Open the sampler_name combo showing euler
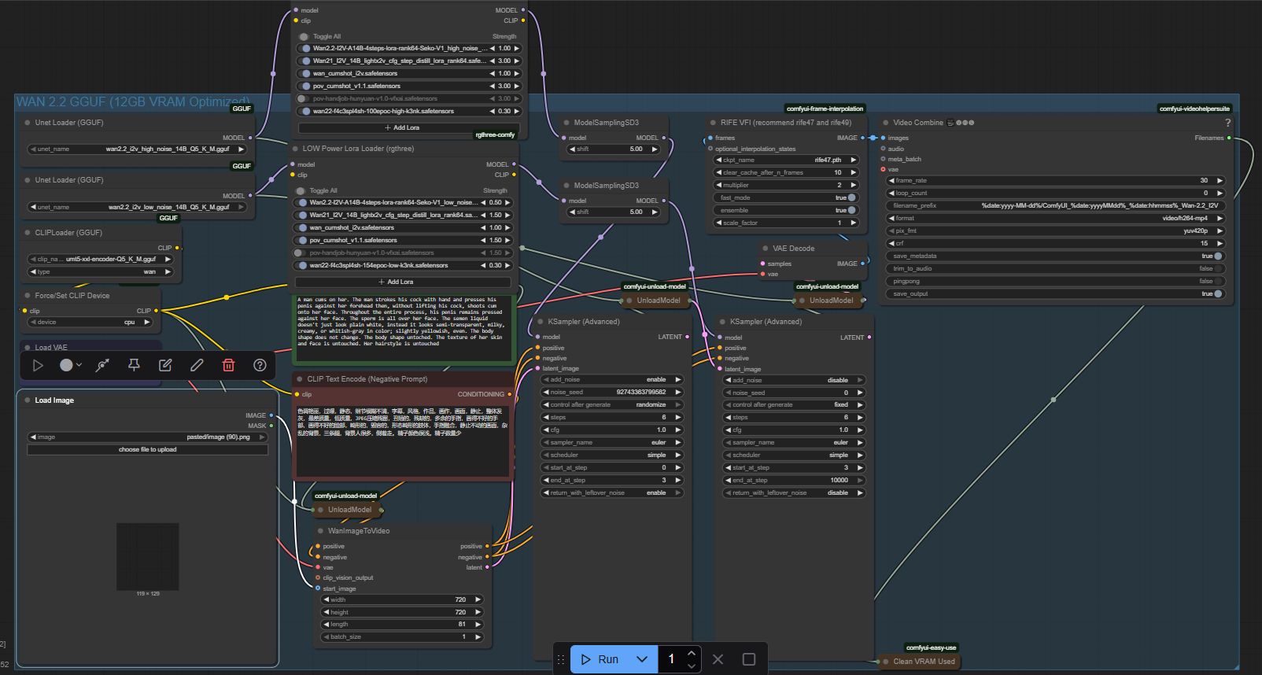The height and width of the screenshot is (675, 1262). [611, 442]
